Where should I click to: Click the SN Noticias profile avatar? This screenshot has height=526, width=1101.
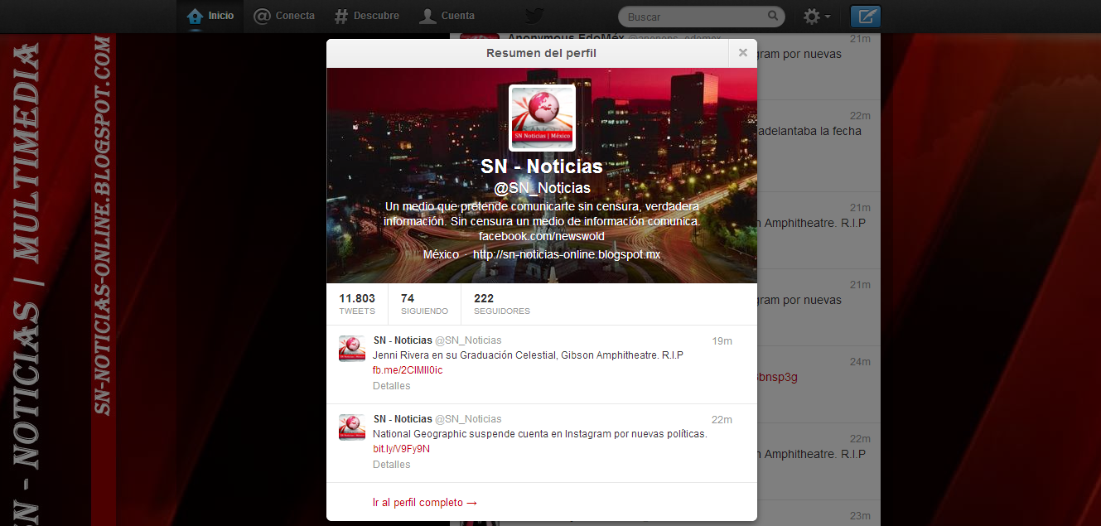click(x=542, y=118)
